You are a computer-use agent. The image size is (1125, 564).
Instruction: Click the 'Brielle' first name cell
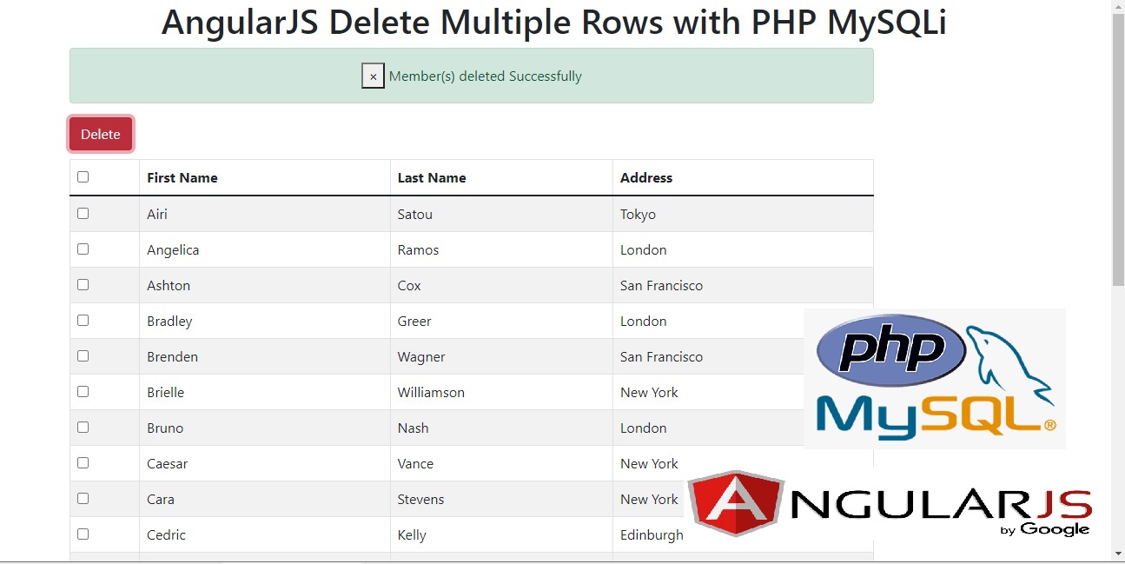tap(265, 392)
